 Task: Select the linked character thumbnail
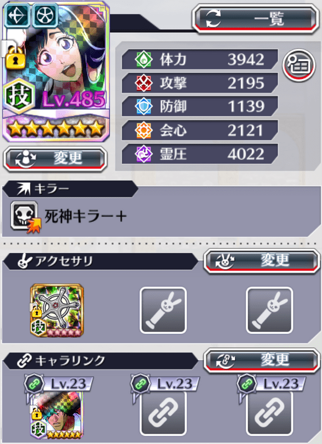coord(57,415)
